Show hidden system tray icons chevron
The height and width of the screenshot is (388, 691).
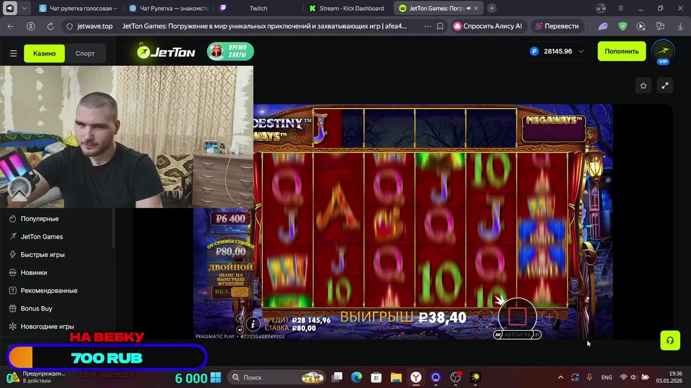coord(560,377)
